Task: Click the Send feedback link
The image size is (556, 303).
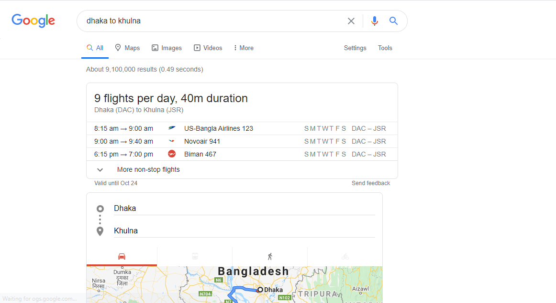Action: point(371,183)
